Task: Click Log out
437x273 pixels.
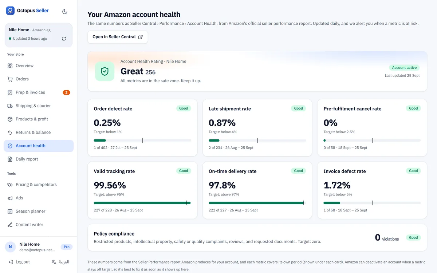Action: pos(19,262)
